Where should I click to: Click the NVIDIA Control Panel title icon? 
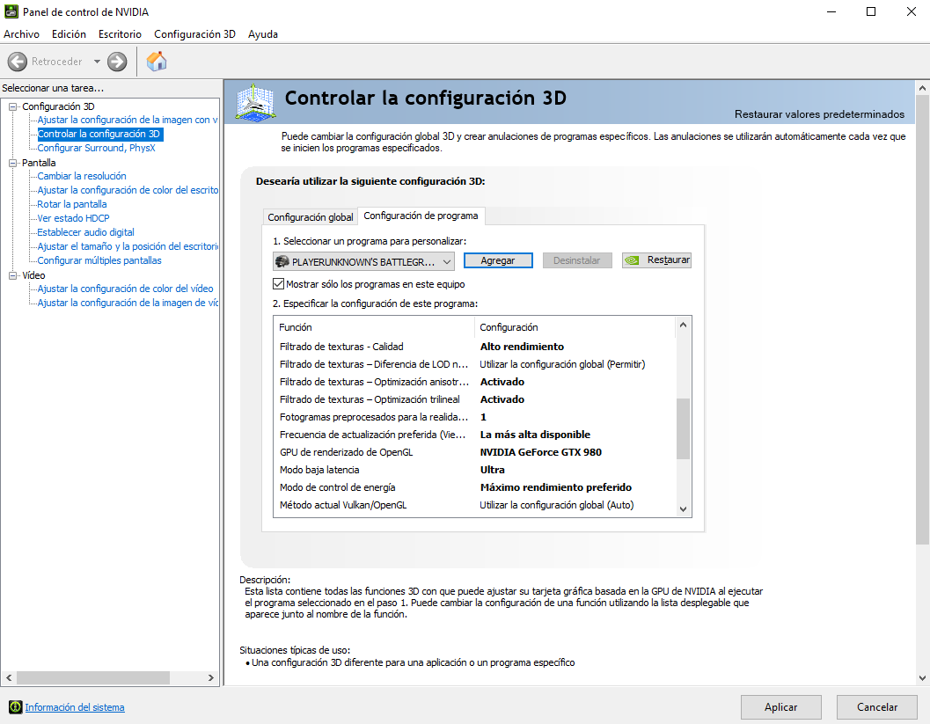click(x=11, y=11)
